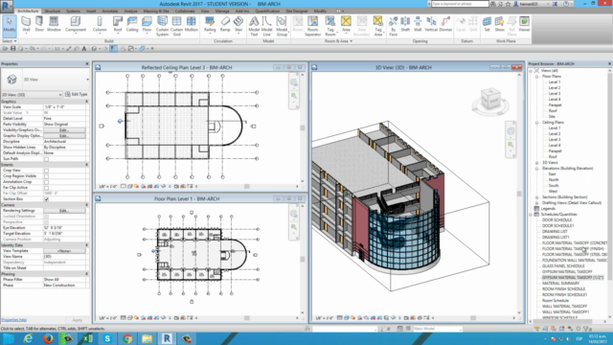
Task: Pick the Door tool in the Build panel
Action: tap(39, 24)
